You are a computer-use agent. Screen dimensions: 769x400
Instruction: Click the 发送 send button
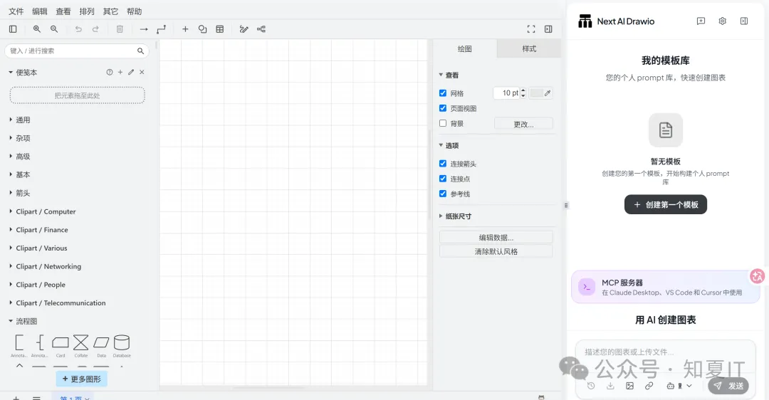point(729,386)
